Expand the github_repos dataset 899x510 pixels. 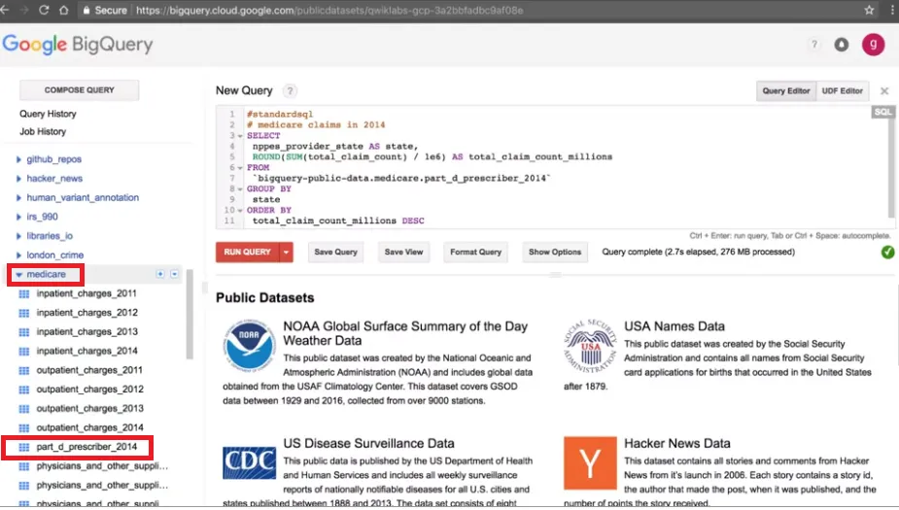click(18, 159)
